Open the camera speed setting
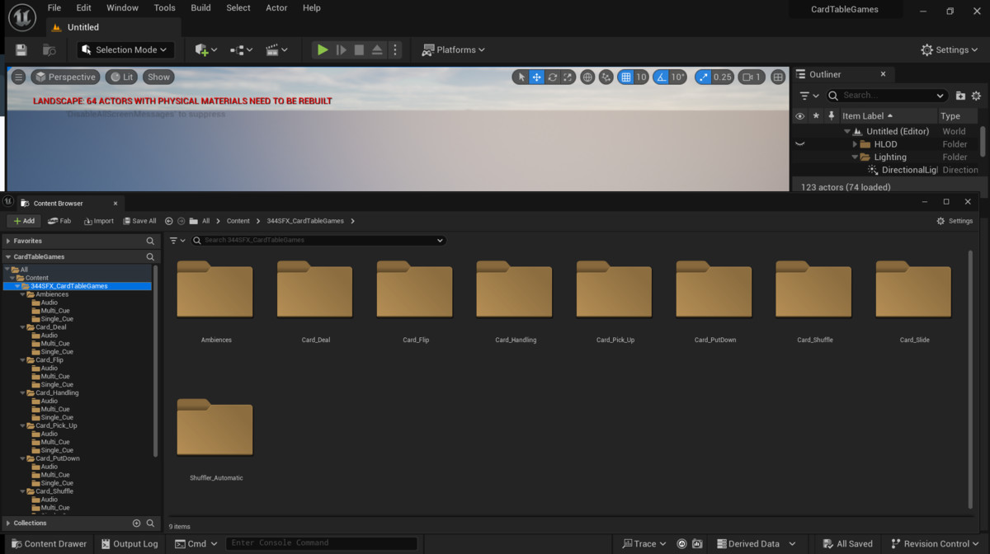 (x=752, y=77)
